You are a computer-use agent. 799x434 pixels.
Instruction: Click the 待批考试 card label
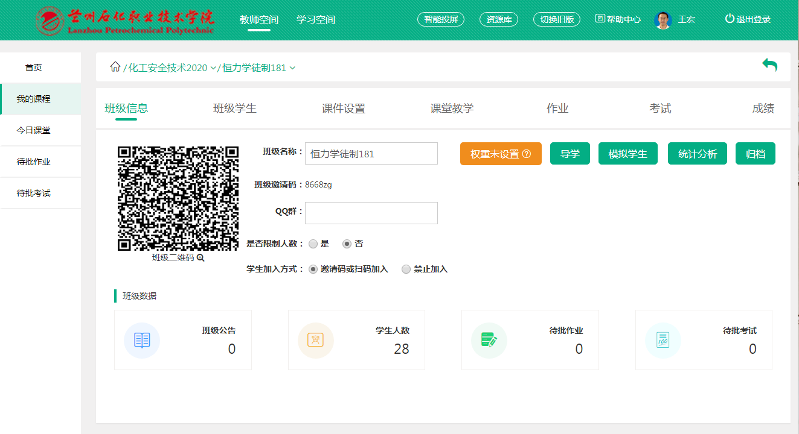point(740,330)
